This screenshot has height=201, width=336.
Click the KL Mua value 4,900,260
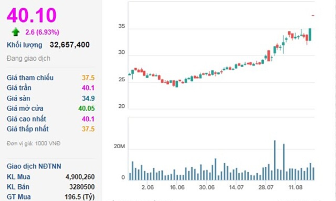(x=80, y=177)
